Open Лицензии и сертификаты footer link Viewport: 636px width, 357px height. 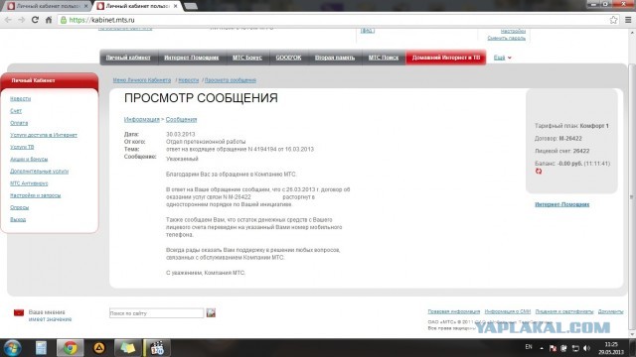[x=564, y=311]
